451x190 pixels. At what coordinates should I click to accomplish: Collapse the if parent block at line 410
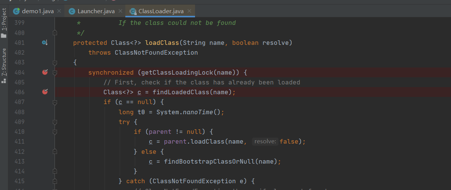55,132
